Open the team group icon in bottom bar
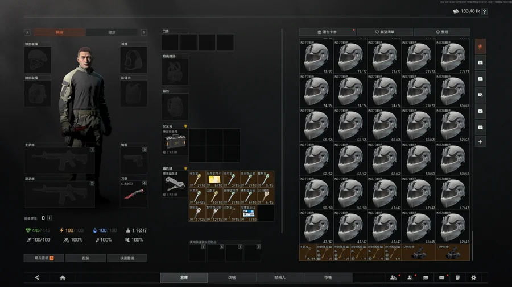 coord(394,277)
